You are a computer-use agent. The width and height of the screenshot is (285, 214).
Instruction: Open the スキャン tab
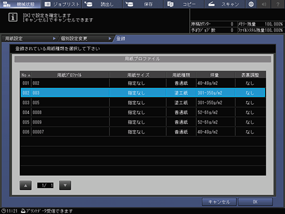click(224, 4)
